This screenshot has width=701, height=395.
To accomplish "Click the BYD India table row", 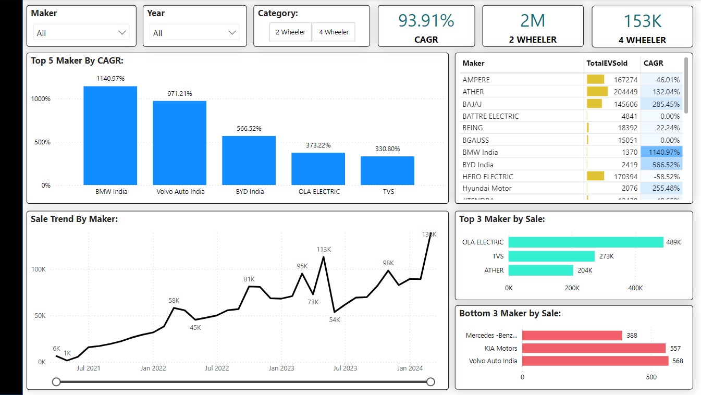I will click(571, 164).
